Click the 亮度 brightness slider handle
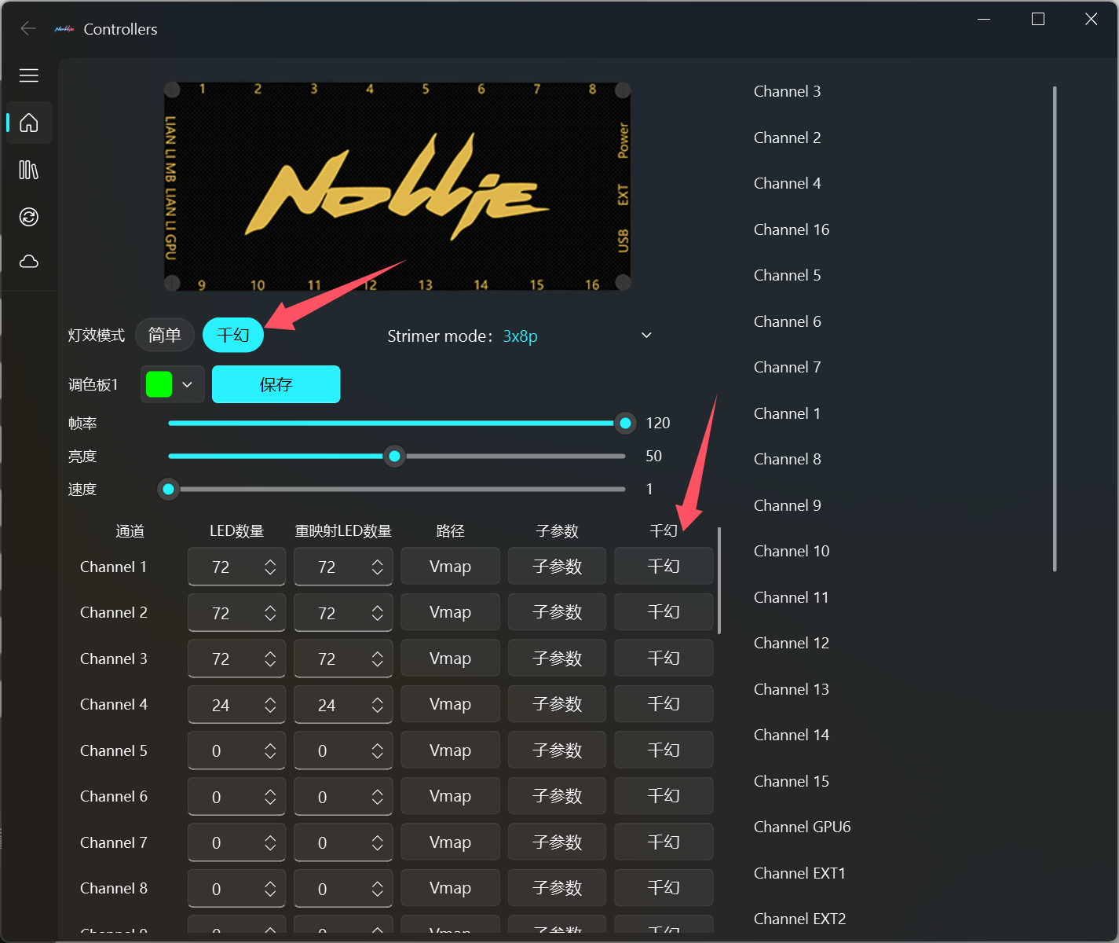 click(395, 456)
